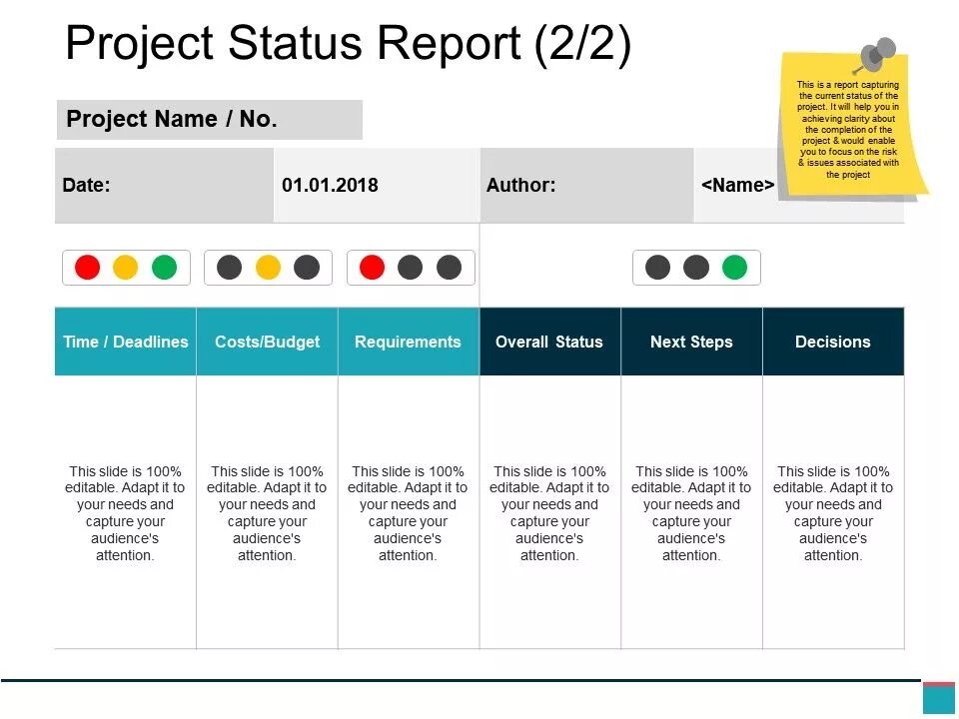The height and width of the screenshot is (719, 959).
Task: Click the green light in the first traffic light
Action: point(165,268)
